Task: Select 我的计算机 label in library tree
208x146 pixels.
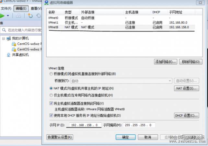Action: tap(20, 39)
